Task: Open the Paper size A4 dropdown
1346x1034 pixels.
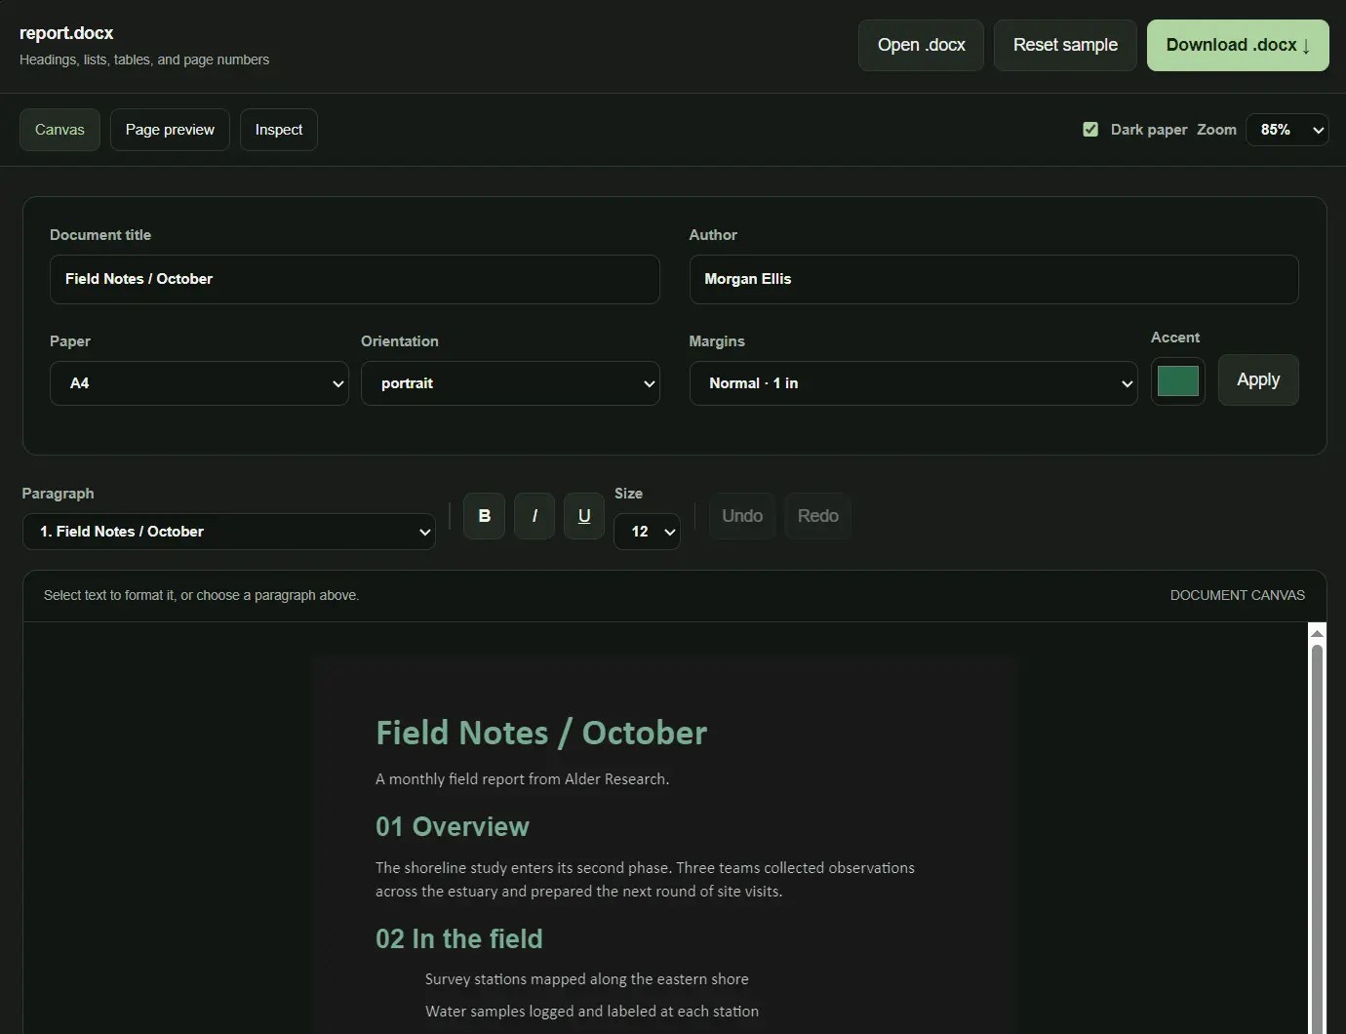Action: pyautogui.click(x=199, y=383)
